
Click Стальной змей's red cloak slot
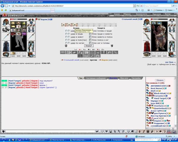147,46
